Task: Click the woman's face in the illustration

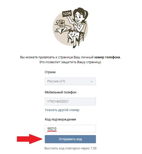Action: [78, 18]
